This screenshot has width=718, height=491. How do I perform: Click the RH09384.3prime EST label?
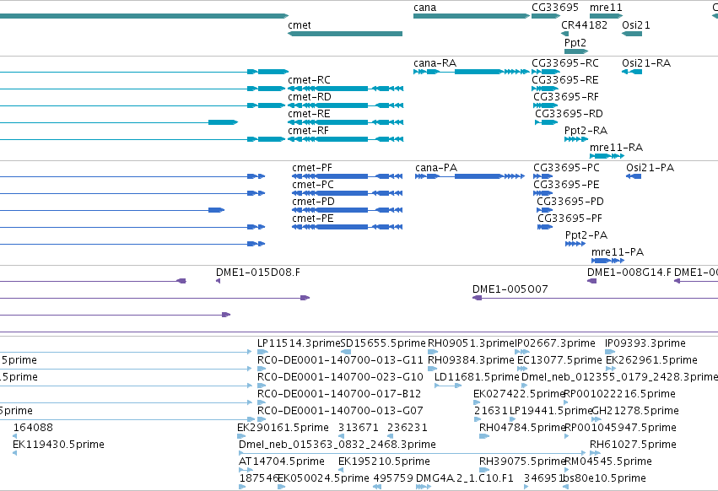click(x=471, y=360)
